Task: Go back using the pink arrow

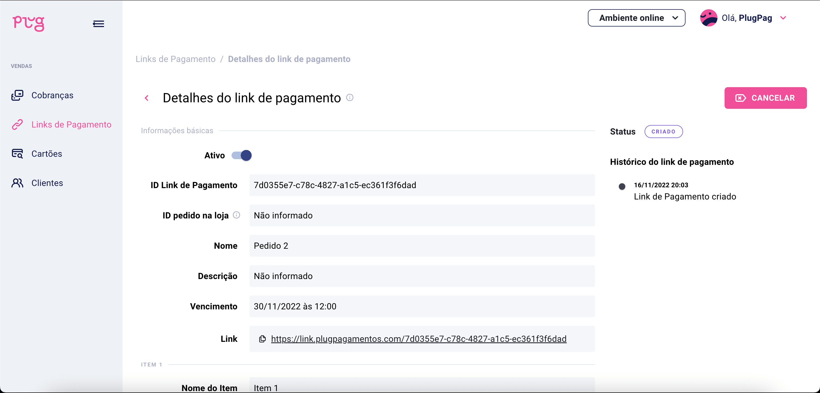Action: point(147,98)
